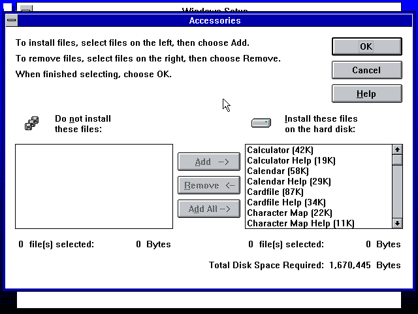Click the Total Disk Space Required value
Screen dimensions: 418x314
point(350,265)
